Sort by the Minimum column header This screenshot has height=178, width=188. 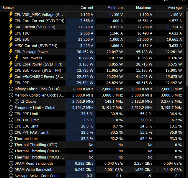pos(110,8)
